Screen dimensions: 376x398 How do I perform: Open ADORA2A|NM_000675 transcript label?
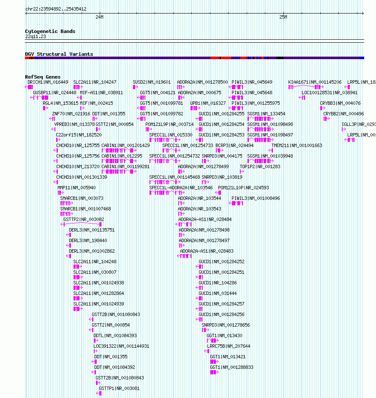199,93
